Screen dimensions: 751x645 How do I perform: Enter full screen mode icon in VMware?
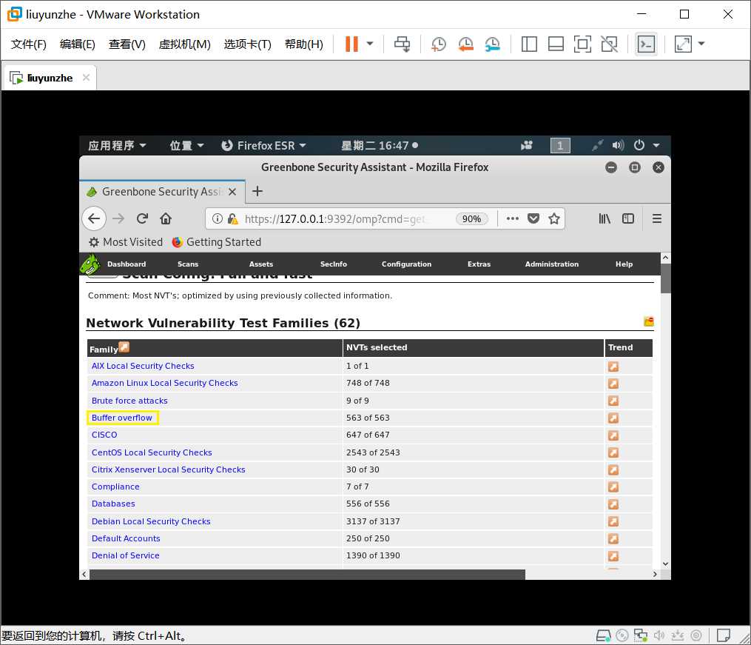[x=582, y=44]
